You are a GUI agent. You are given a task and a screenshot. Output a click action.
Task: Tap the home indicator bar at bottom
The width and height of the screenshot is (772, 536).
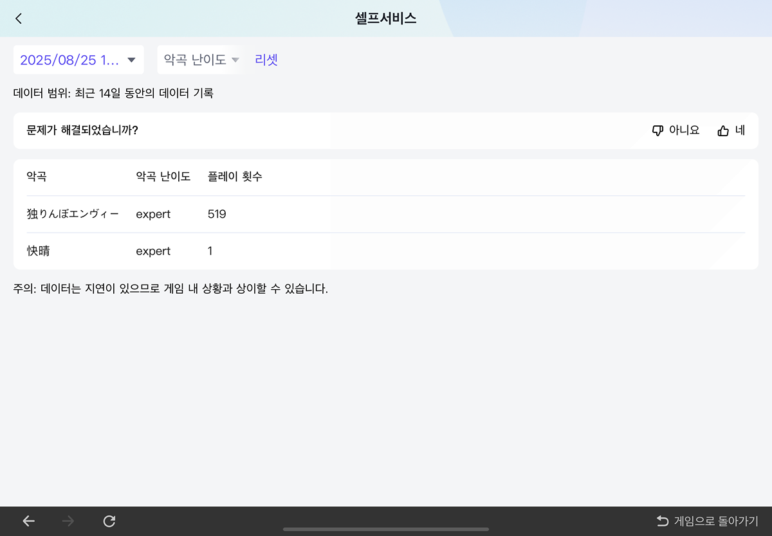[386, 530]
